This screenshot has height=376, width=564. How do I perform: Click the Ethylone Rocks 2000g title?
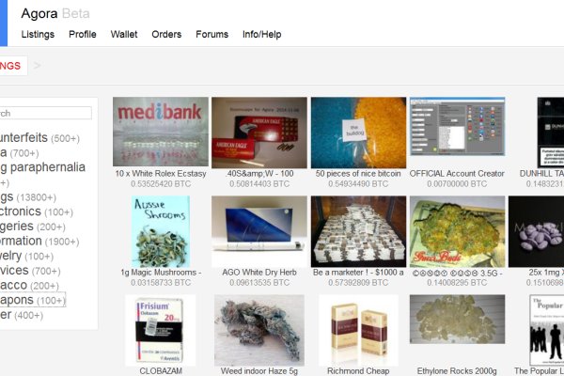pyautogui.click(x=457, y=371)
